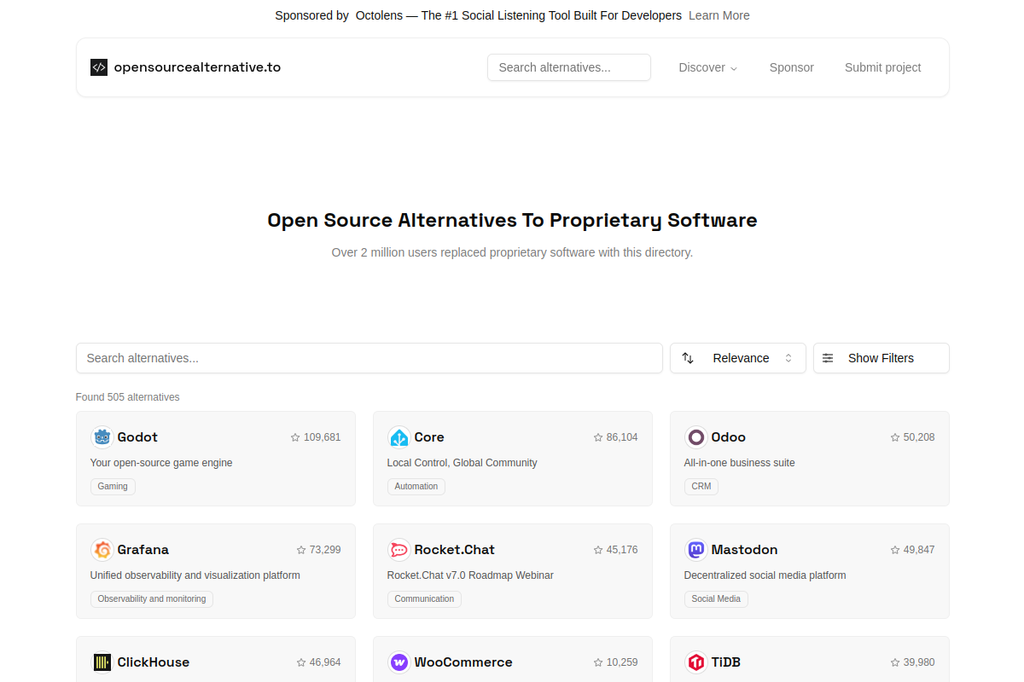Select the Odoo logo icon

tap(696, 437)
